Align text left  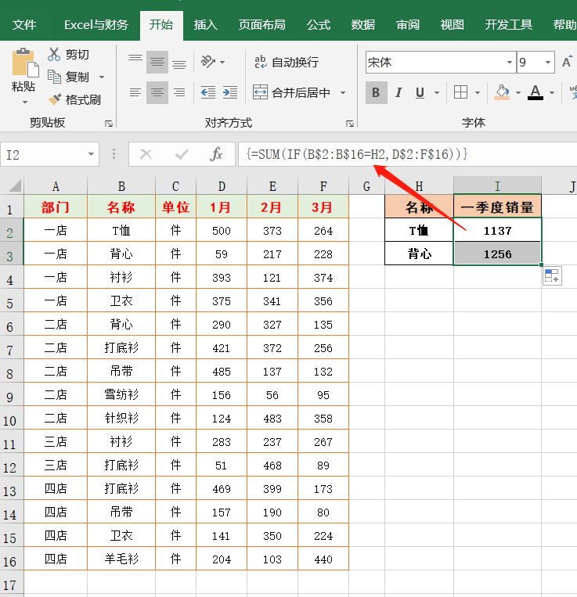(135, 92)
